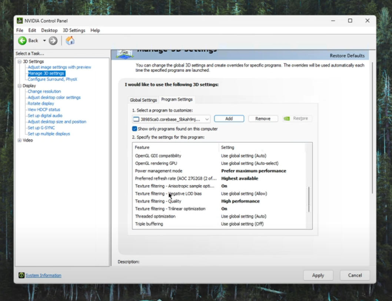Click Restore Defaults link
The image size is (392, 301).
347,56
